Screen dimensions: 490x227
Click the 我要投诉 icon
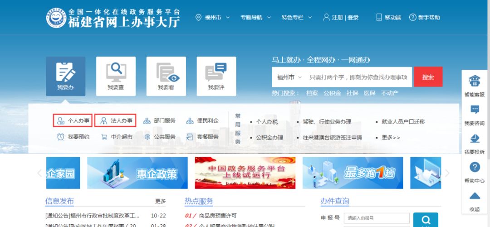coord(475,138)
